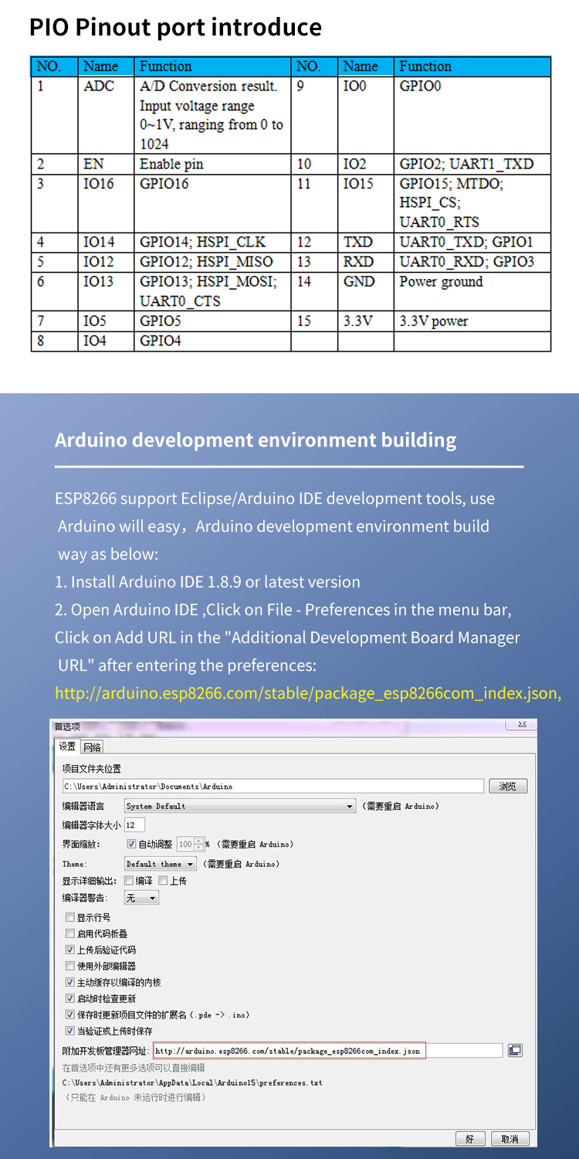Click the GND name cell
Image resolution: width=579 pixels, height=1159 pixels.
[365, 291]
